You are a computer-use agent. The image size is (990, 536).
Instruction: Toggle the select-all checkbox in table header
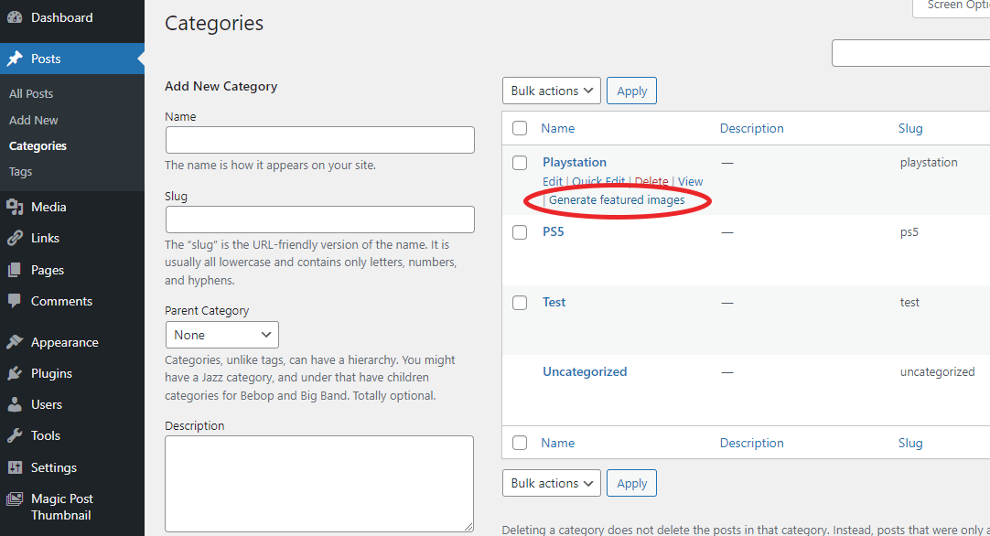click(x=520, y=129)
